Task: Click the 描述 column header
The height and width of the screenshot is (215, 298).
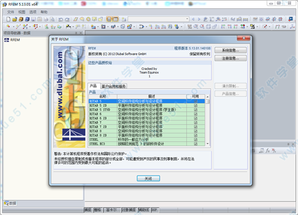Action: click(x=151, y=96)
